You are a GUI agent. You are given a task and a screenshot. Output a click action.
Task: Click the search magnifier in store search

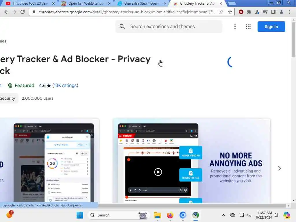(122, 26)
